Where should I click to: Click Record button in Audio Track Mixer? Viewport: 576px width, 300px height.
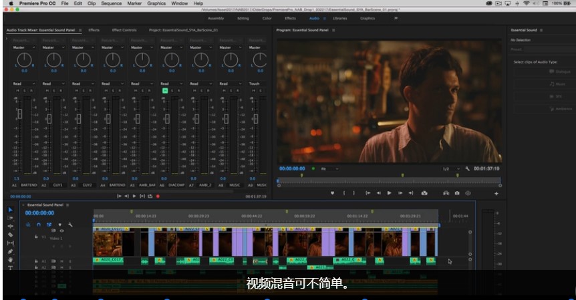158,196
